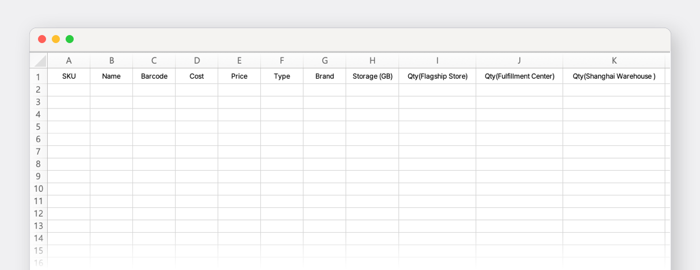Screen dimensions: 700x270
Task: Select the Barcode header cell
Action: coord(154,76)
